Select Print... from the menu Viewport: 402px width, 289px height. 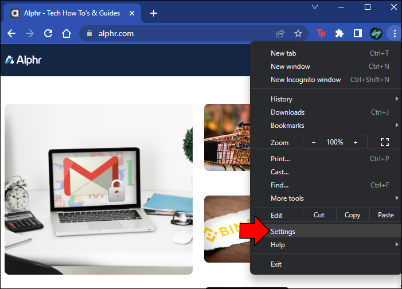pyautogui.click(x=326, y=159)
